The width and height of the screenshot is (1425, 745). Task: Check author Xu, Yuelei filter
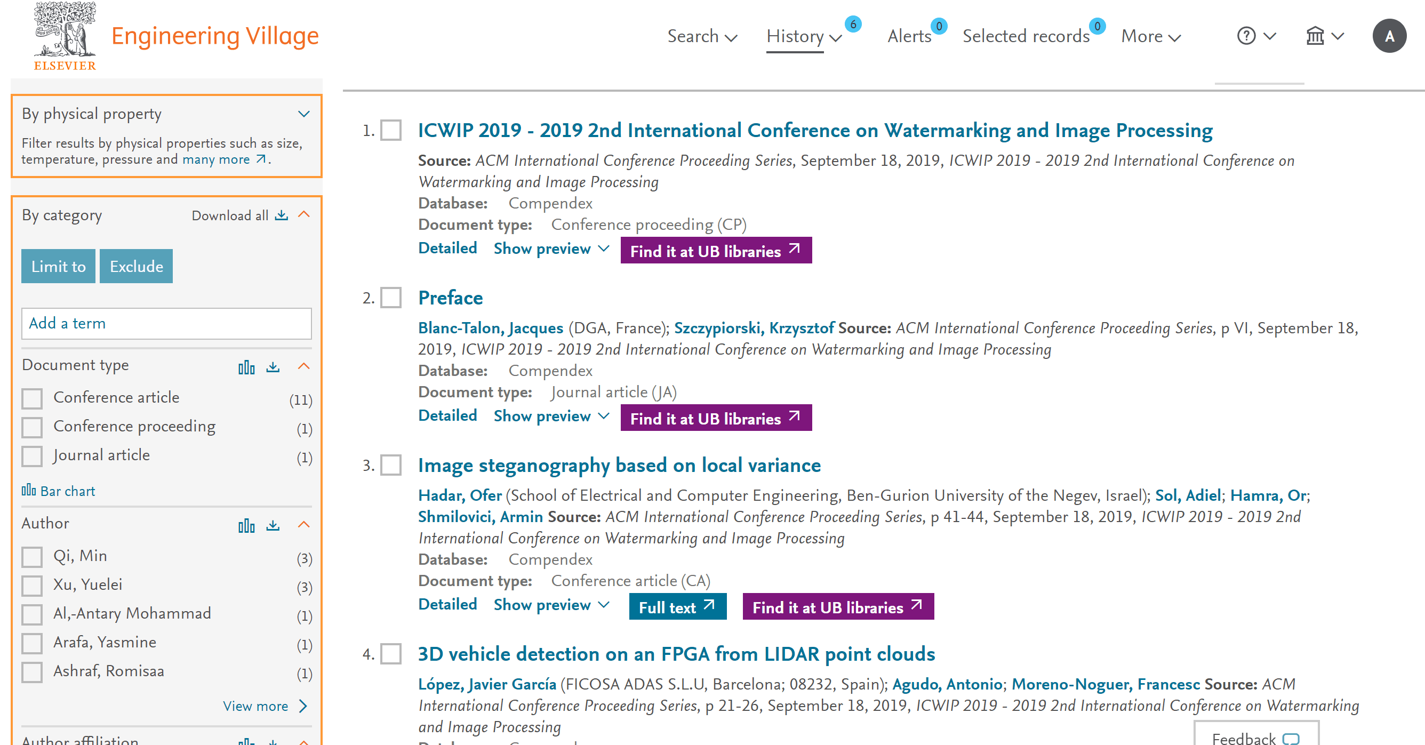tap(32, 585)
